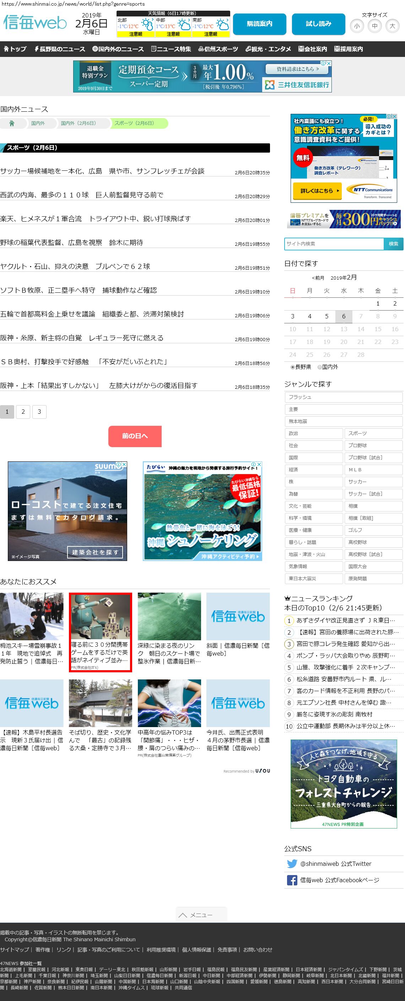
Task: Close the Mitsui Sumitomo banner ad
Action: click(328, 63)
